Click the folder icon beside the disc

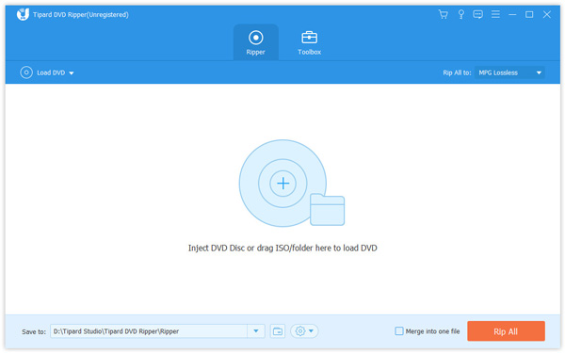click(x=327, y=210)
